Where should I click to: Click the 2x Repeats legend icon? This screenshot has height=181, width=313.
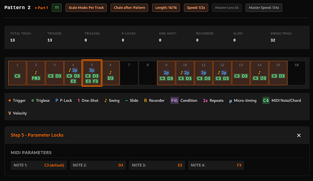[x=205, y=101]
